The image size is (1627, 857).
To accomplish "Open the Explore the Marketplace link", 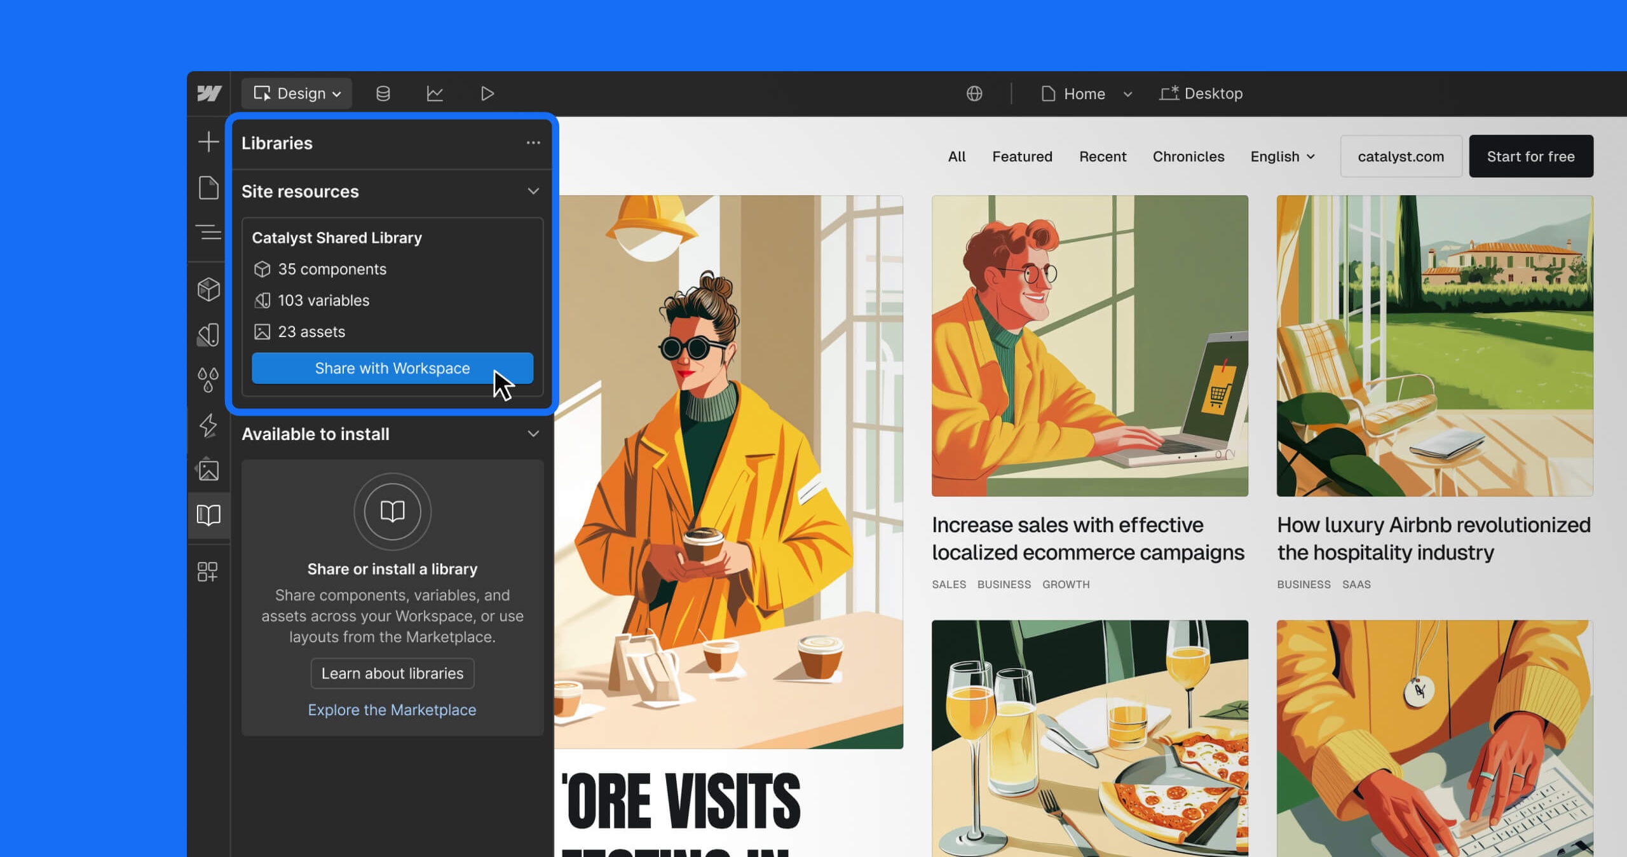I will click(x=392, y=710).
